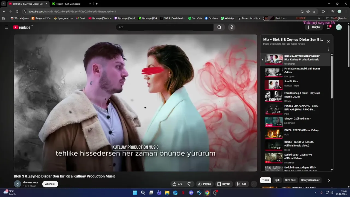
Task: Open the Facebook bookmark
Action: coord(211,18)
